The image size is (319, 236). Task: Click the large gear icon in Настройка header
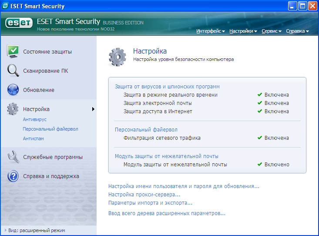pyautogui.click(x=118, y=57)
